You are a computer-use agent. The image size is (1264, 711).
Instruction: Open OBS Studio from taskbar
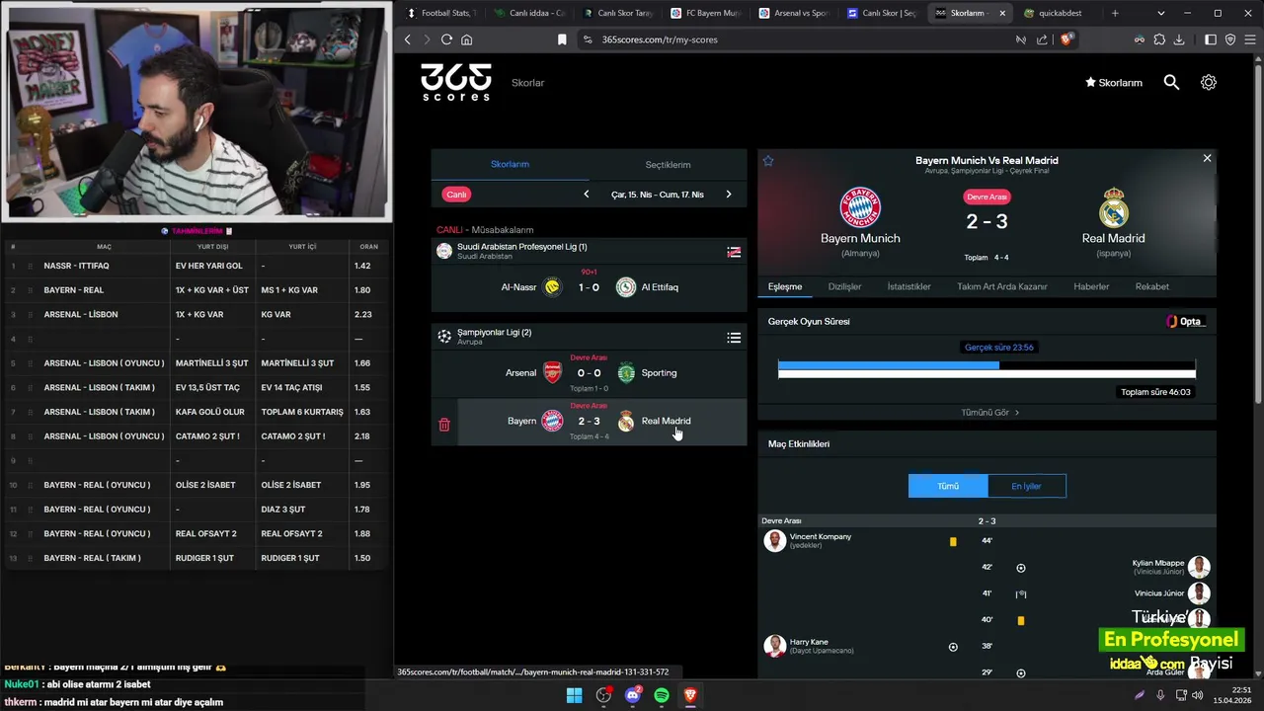coord(603,695)
